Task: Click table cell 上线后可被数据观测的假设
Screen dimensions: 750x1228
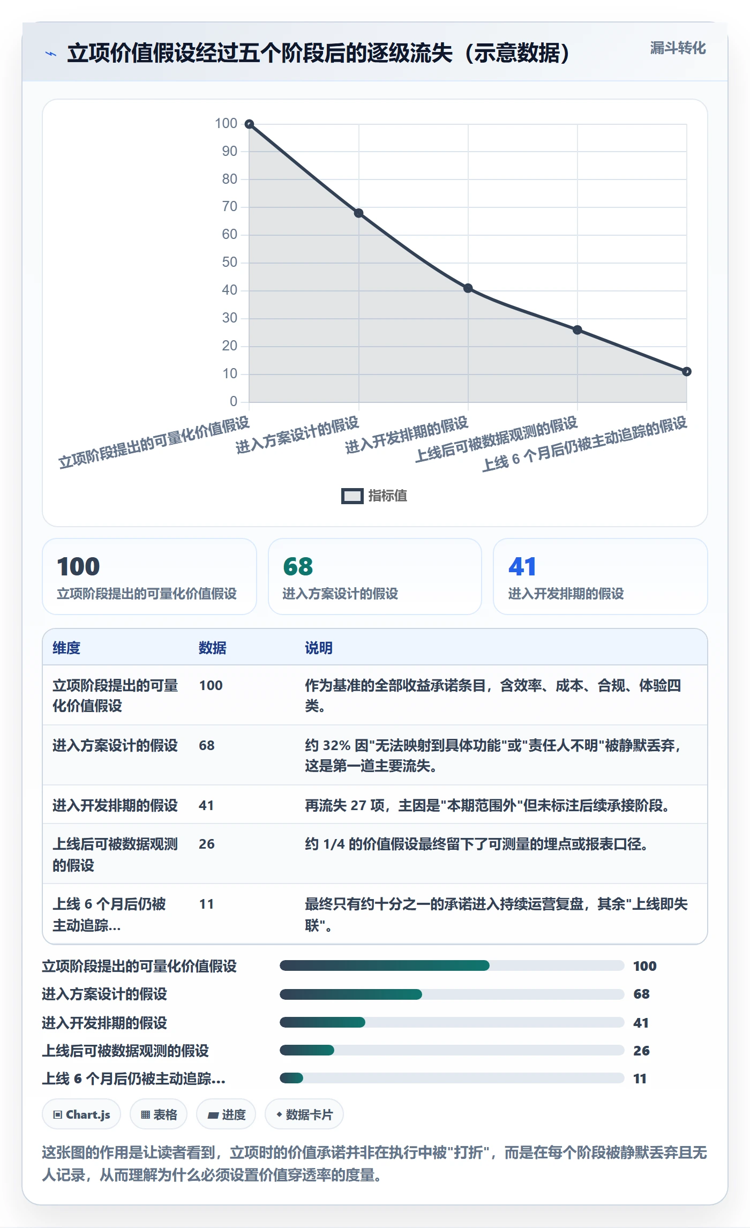Action: (115, 854)
